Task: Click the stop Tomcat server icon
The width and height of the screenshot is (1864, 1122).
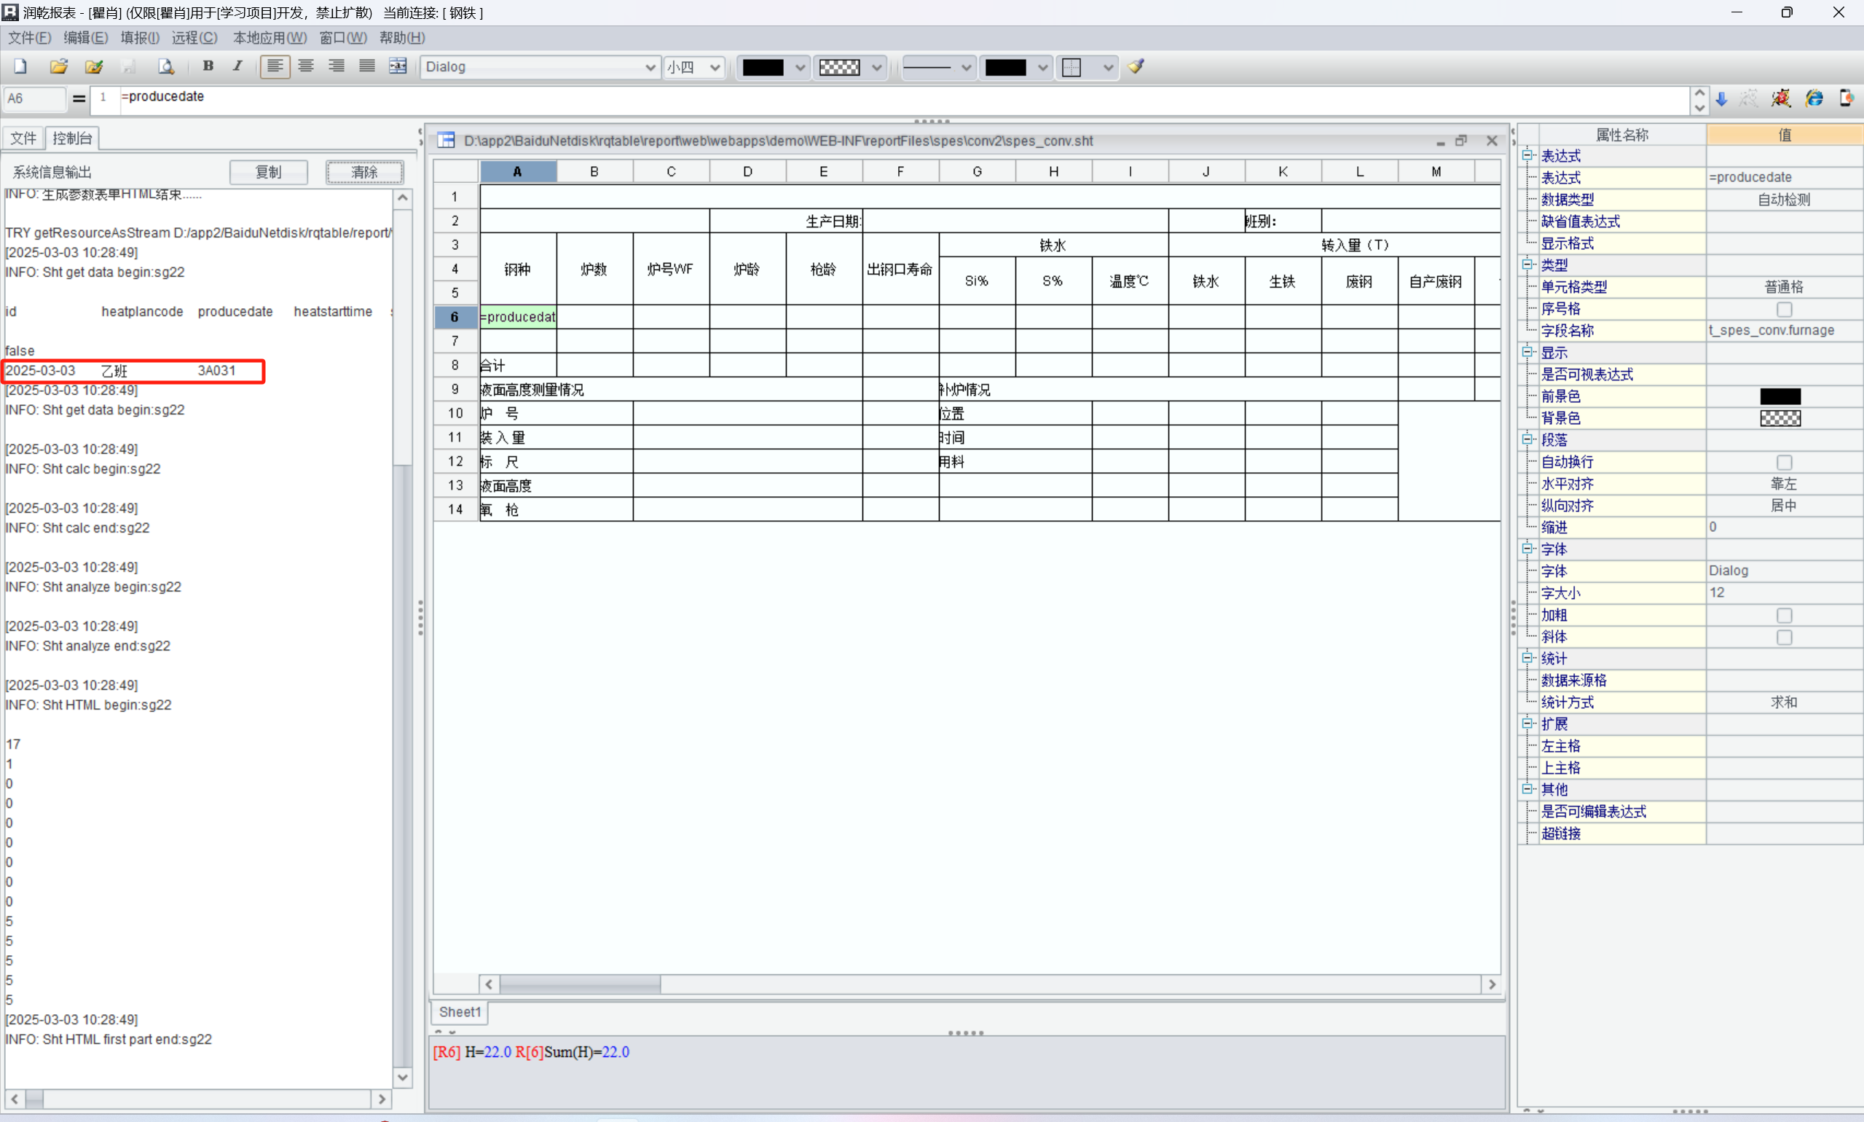Action: tap(1780, 98)
